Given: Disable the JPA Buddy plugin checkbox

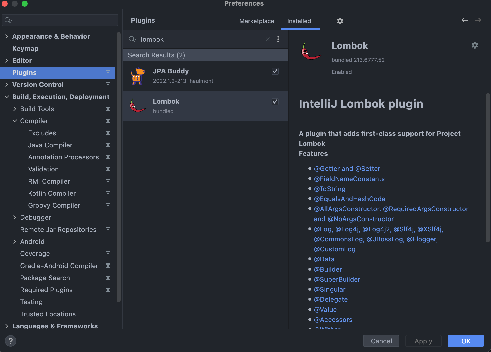Looking at the screenshot, I should (275, 71).
